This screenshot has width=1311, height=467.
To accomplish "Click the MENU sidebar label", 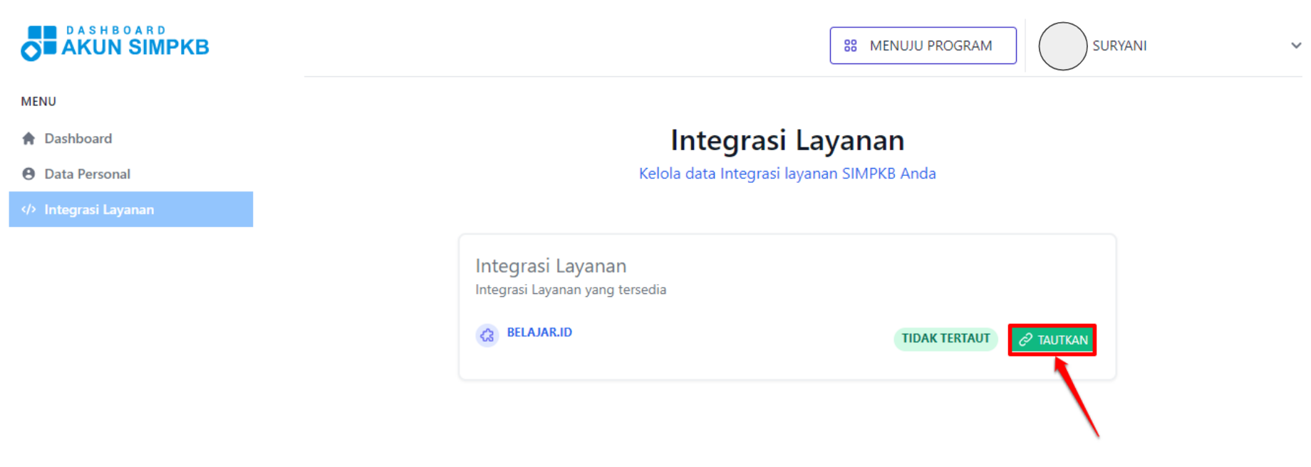I will tap(38, 102).
